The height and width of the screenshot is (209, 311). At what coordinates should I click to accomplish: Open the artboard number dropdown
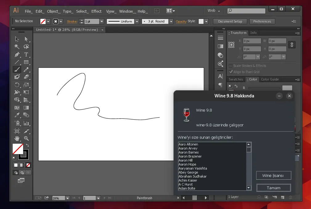tap(98, 198)
